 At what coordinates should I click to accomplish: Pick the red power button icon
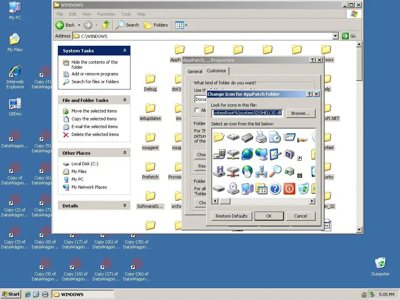tap(289, 189)
